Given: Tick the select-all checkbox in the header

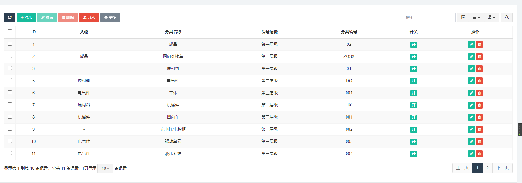Looking at the screenshot, I should click(10, 31).
